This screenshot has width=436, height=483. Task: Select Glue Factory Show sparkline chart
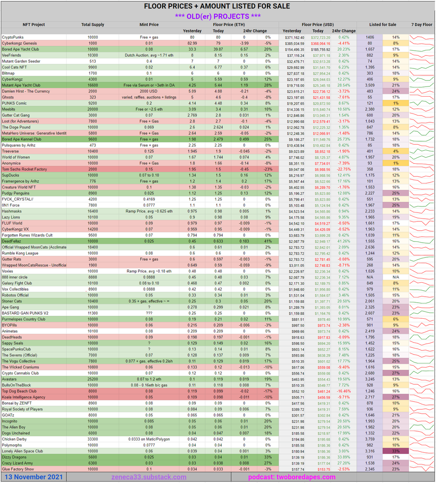point(422,469)
